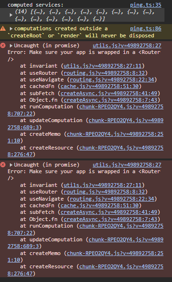
Task: Expand the first Uncaught (in promise) error
Action: [x=11, y=45]
